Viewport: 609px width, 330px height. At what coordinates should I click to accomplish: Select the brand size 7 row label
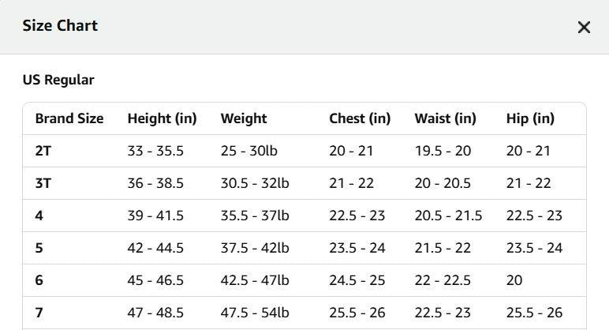(x=39, y=313)
